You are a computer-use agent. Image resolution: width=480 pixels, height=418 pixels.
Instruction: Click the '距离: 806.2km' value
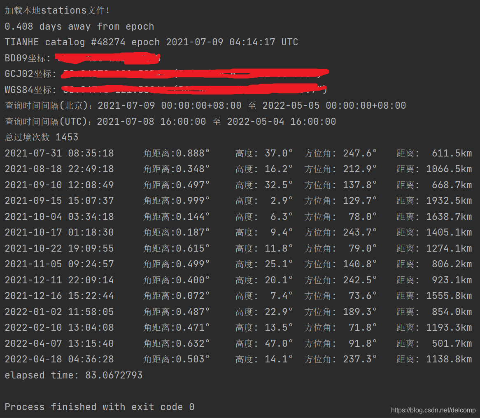434,264
